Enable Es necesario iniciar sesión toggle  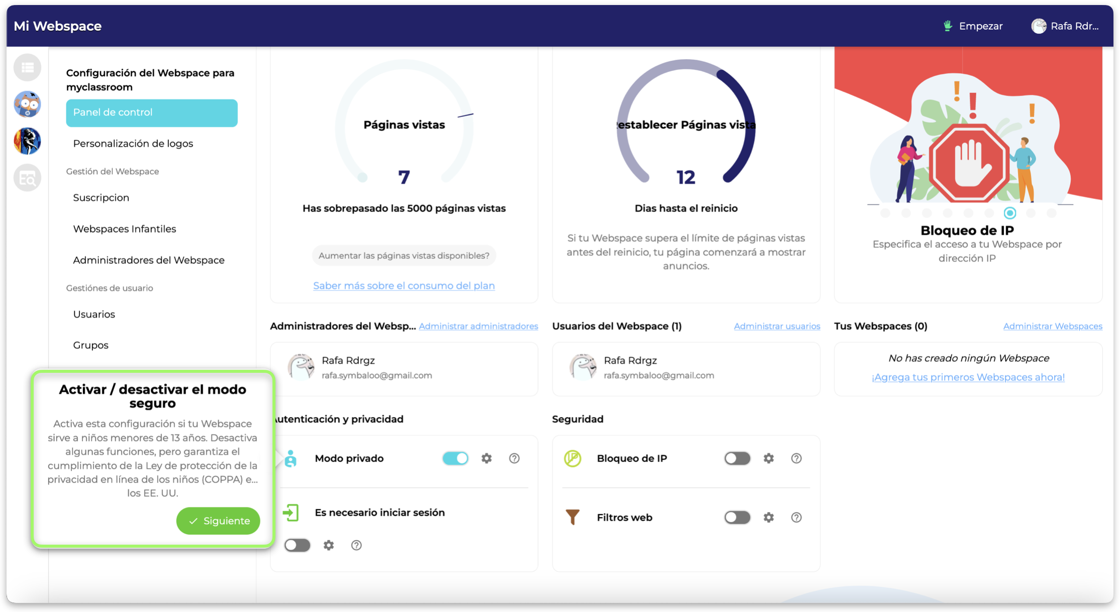297,545
